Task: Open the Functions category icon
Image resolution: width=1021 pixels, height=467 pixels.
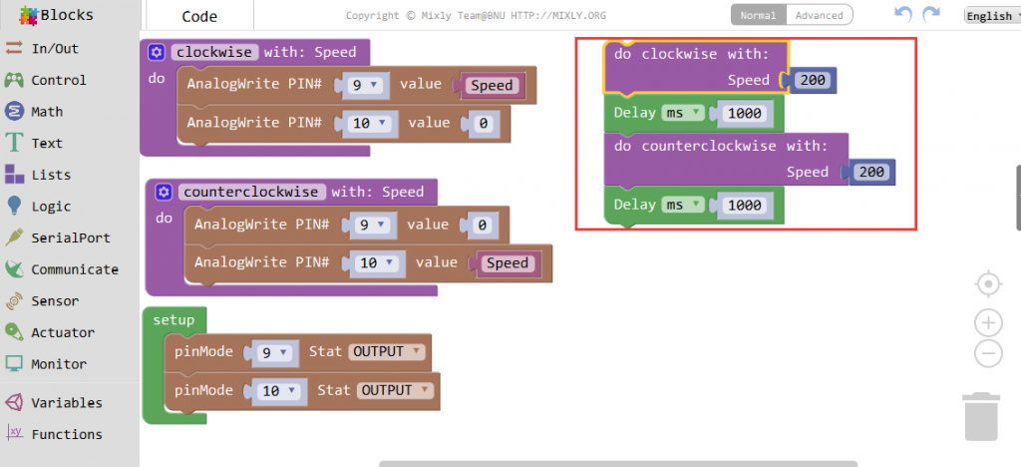Action: coord(14,434)
